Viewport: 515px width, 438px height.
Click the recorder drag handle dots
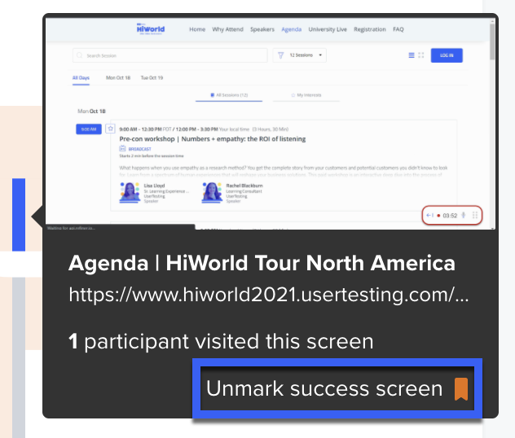475,215
